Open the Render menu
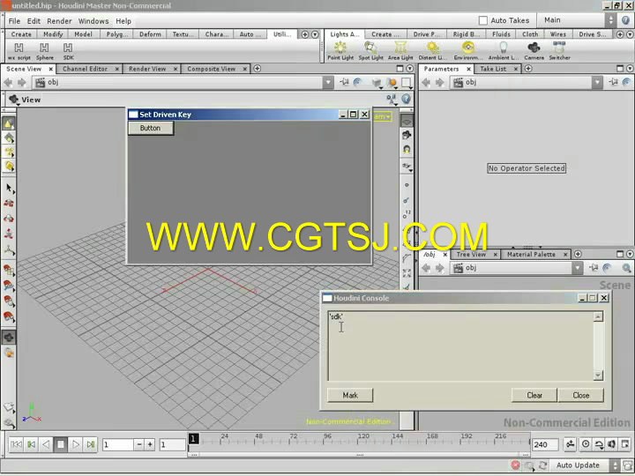 59,21
